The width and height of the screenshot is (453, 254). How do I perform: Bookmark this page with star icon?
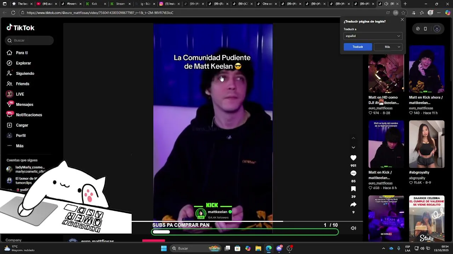point(403,13)
